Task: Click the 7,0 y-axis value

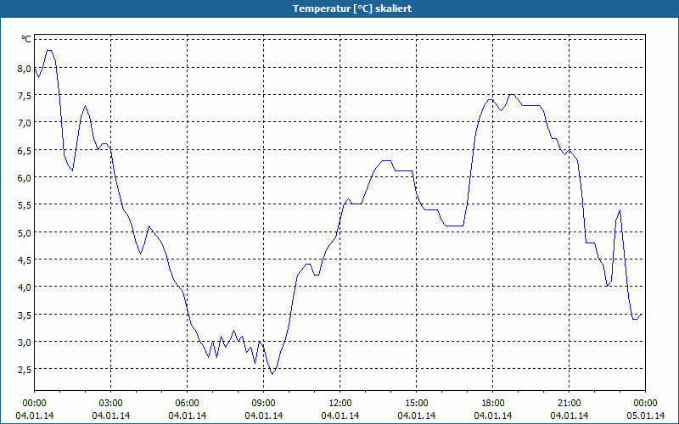Action: point(25,123)
